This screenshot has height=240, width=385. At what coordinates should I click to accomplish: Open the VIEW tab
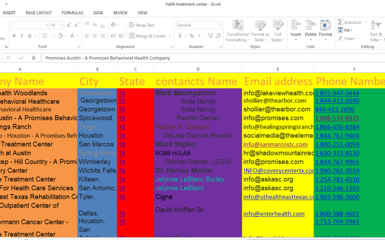pos(143,13)
